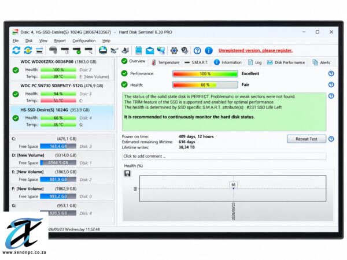This screenshot has width=347, height=260.
Task: Click the green status icon of WDC WD20EZRX disk
Action: [16, 70]
